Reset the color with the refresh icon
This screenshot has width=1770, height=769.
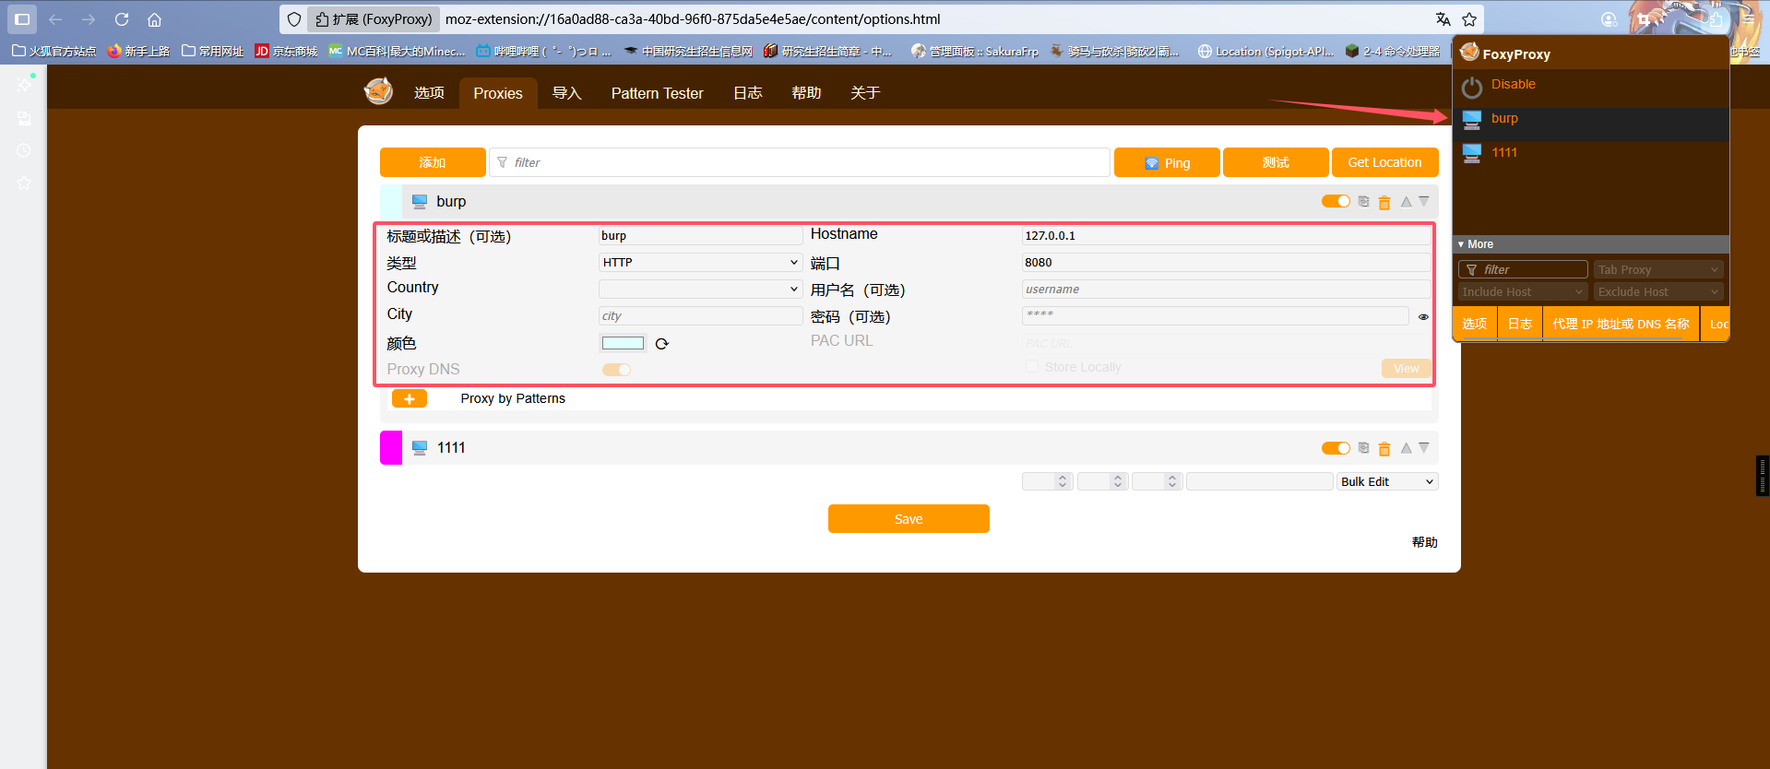coord(661,344)
